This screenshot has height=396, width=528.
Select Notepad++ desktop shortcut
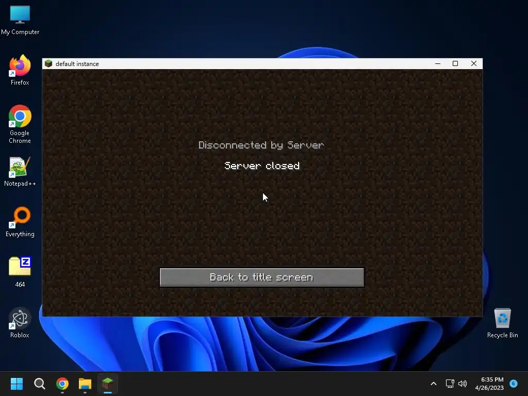tap(20, 172)
